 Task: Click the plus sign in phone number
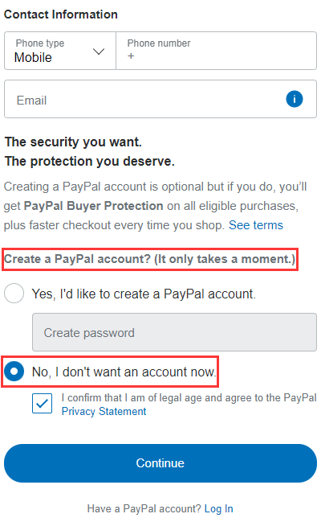pos(131,56)
